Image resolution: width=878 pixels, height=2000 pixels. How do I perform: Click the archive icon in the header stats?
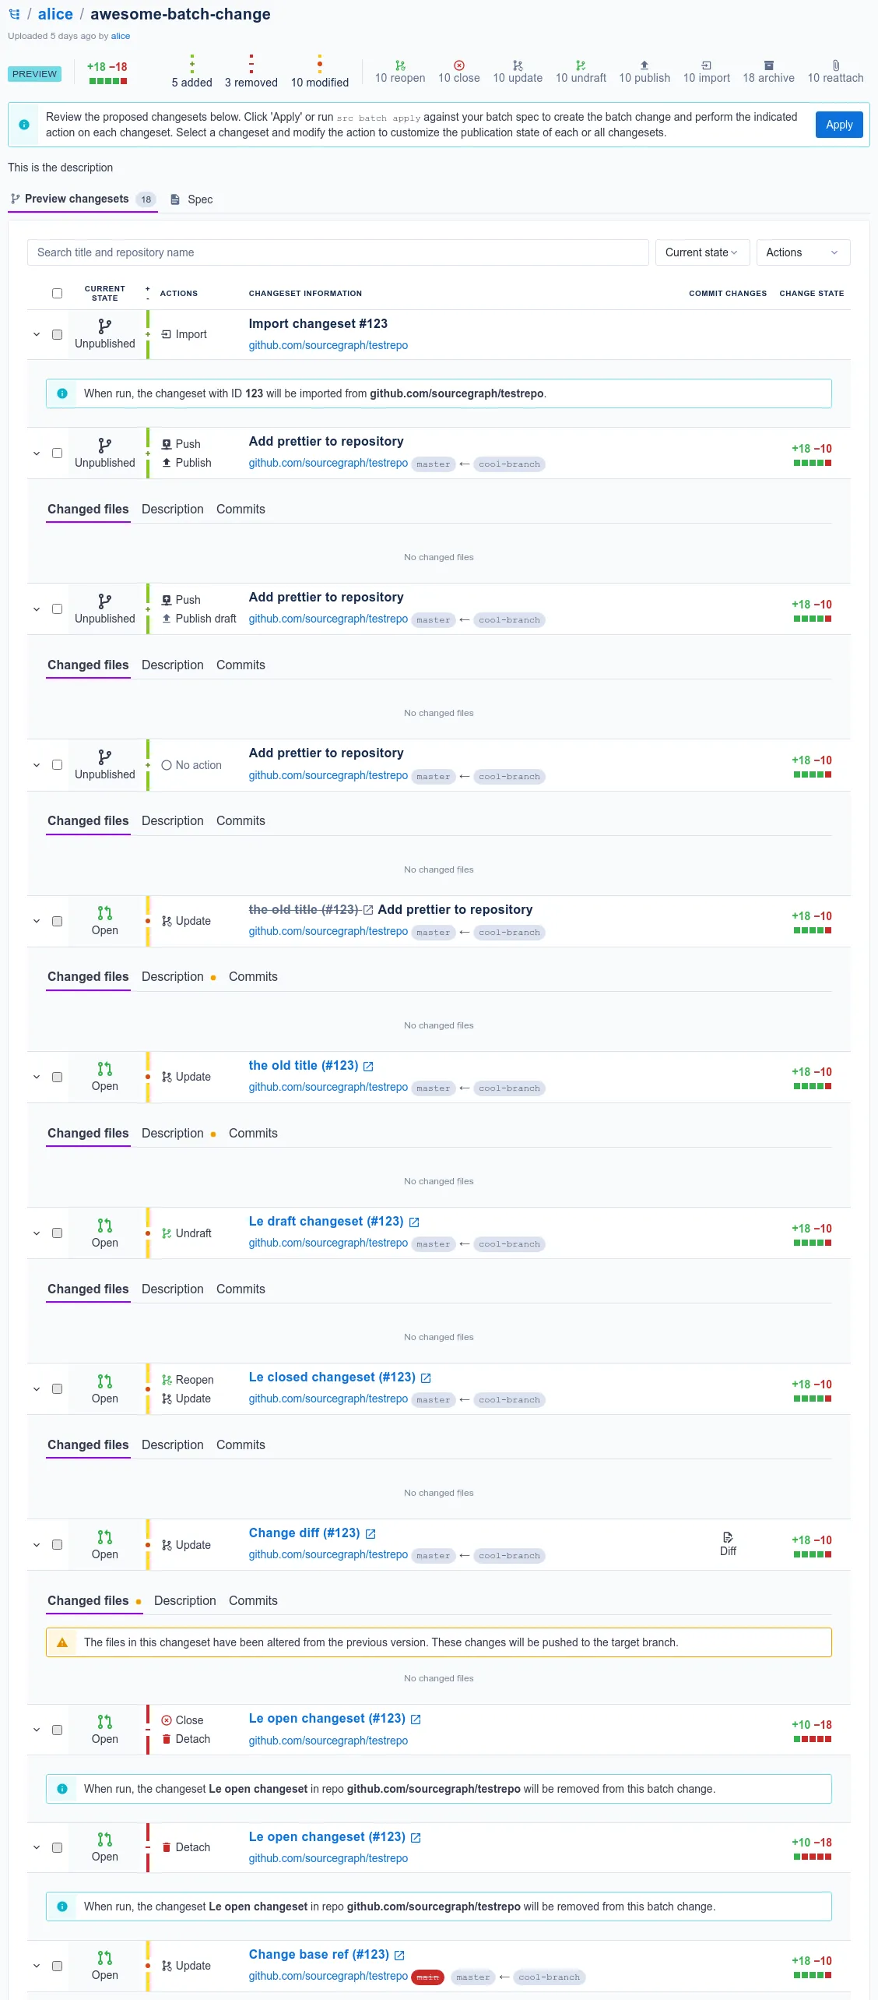tap(768, 65)
